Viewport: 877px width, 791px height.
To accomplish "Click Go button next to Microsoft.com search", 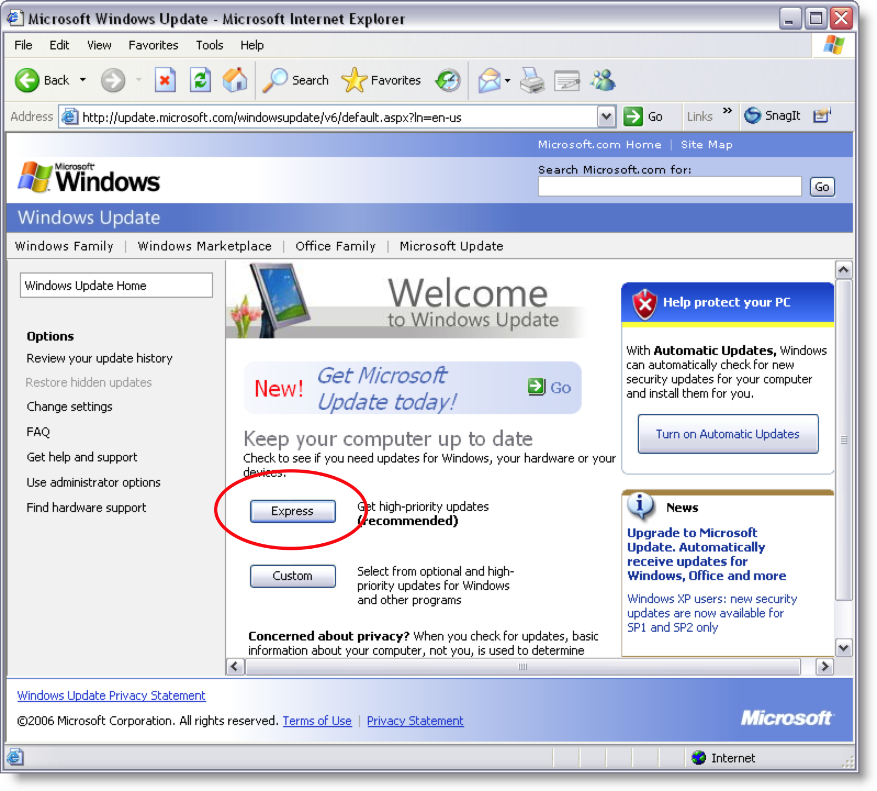I will 822,187.
